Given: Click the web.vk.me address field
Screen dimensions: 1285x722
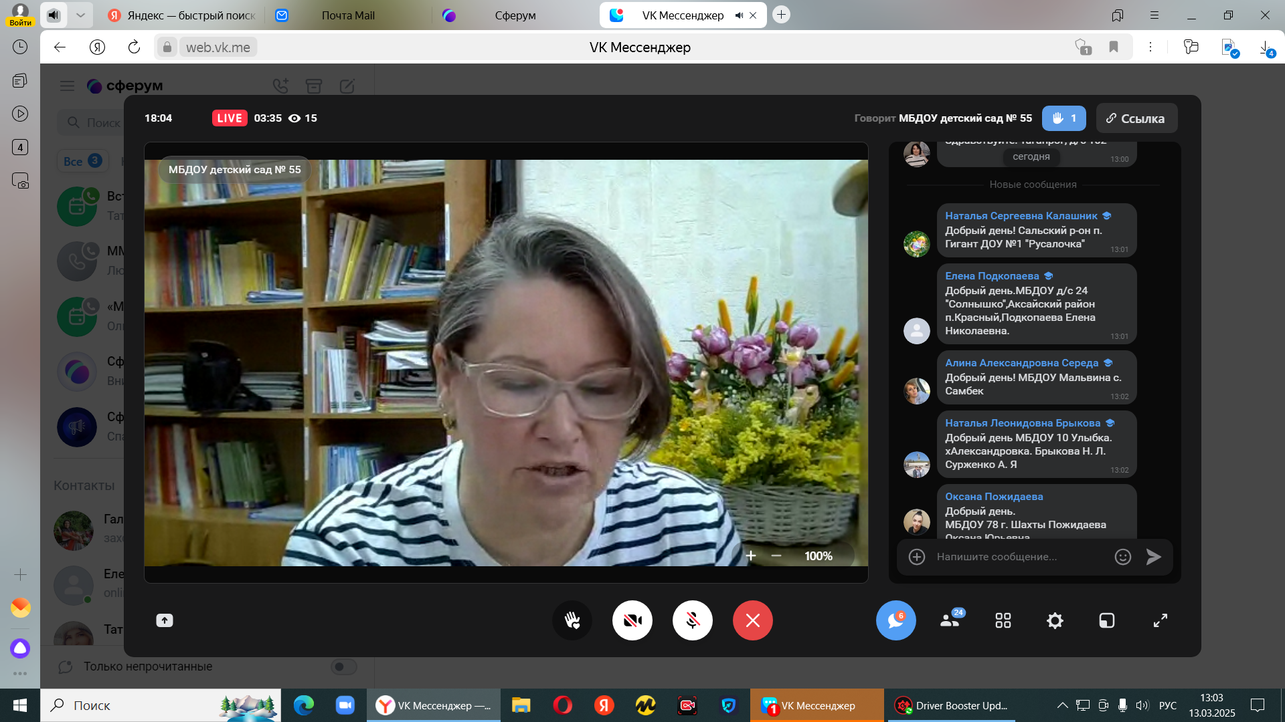Looking at the screenshot, I should (x=218, y=47).
